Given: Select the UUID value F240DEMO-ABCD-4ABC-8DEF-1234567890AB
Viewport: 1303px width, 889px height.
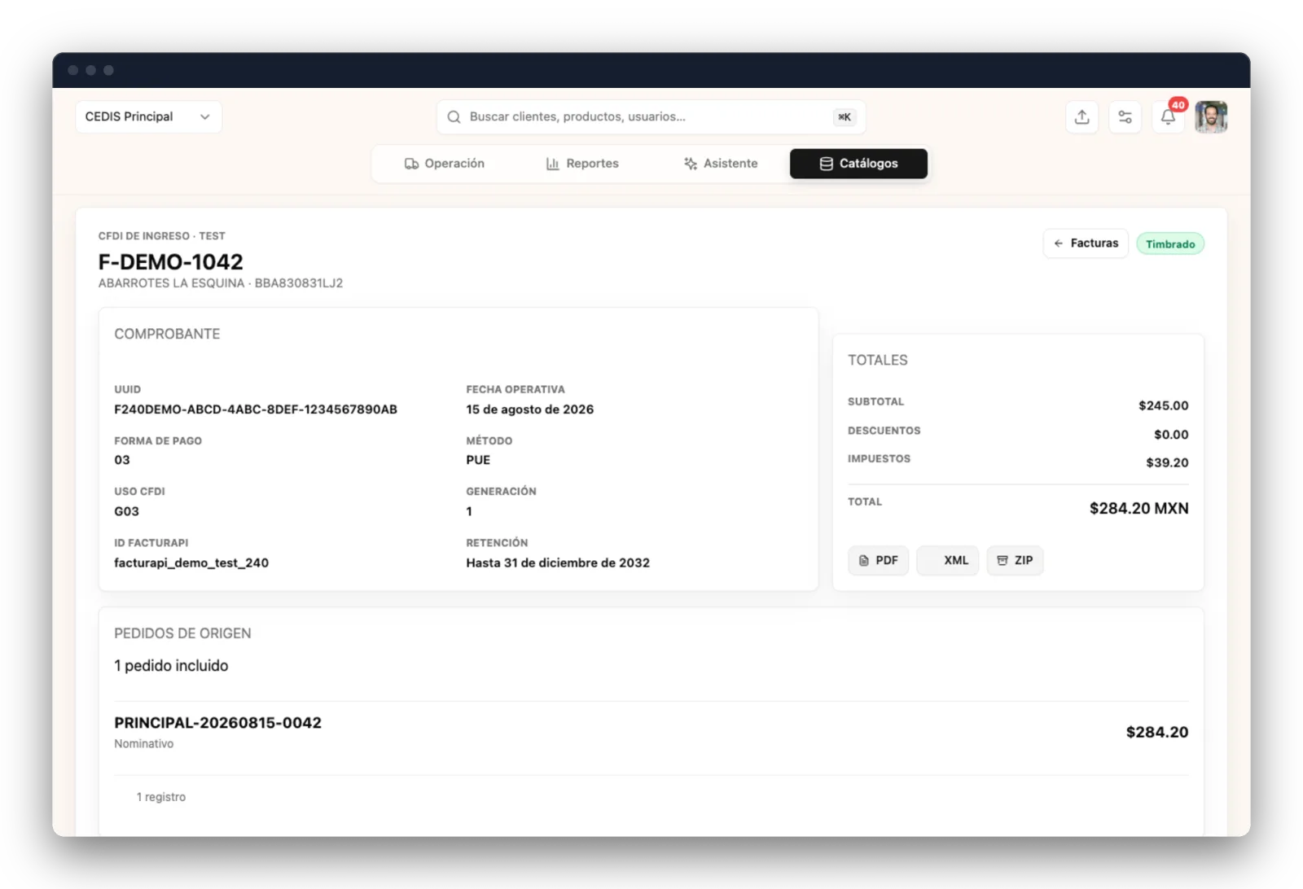Looking at the screenshot, I should (x=256, y=409).
